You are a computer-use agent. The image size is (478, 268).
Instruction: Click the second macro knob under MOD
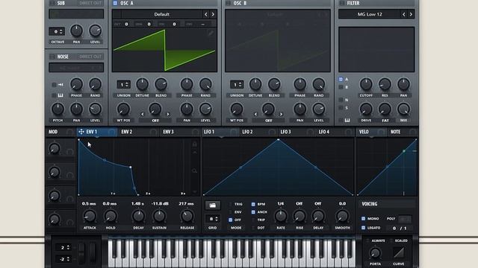tap(55, 172)
